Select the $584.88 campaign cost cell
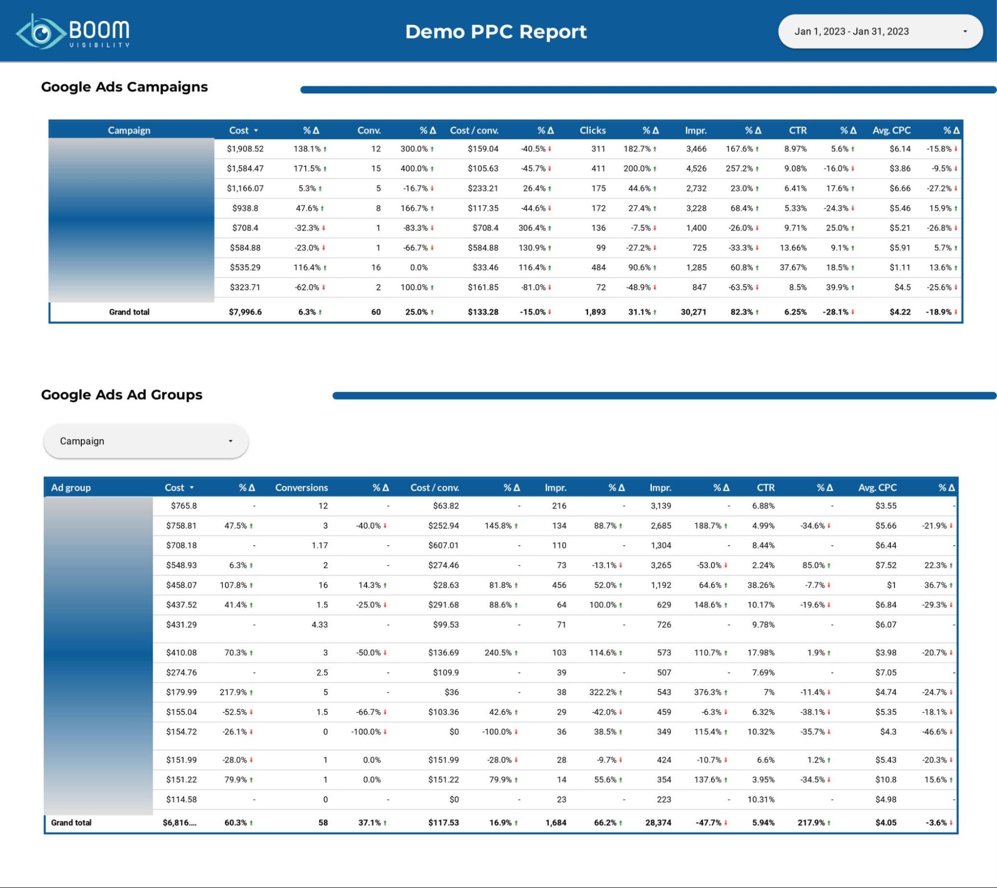 coord(245,247)
